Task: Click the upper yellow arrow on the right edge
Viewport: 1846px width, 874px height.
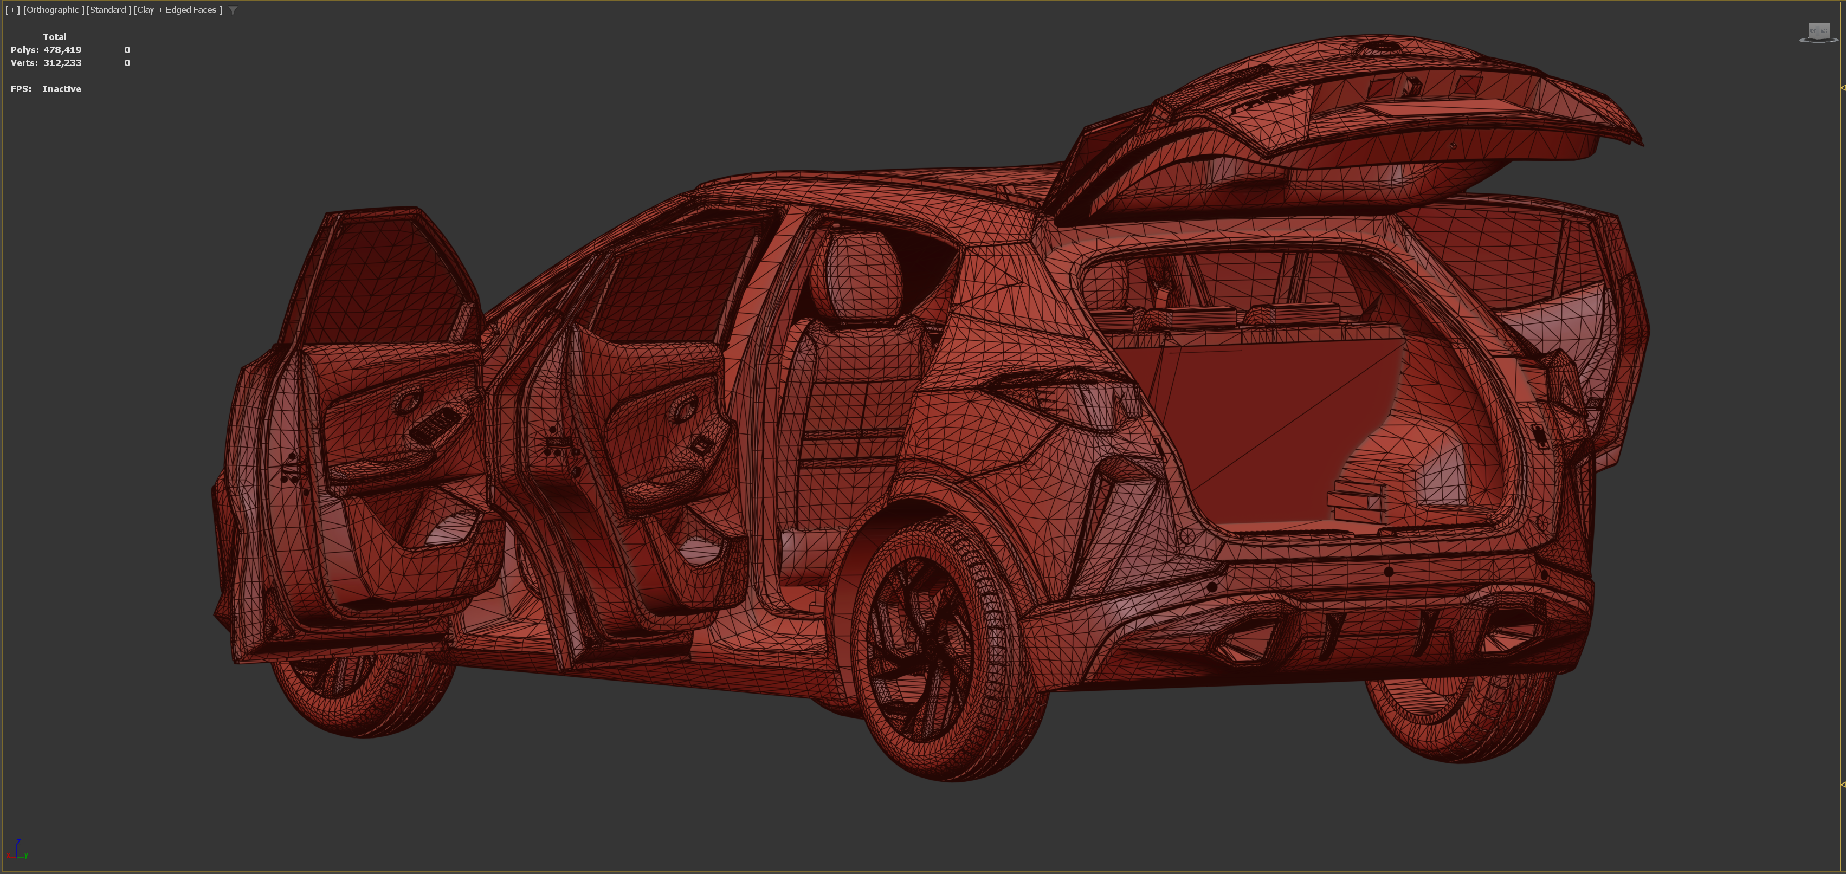Action: tap(1842, 87)
